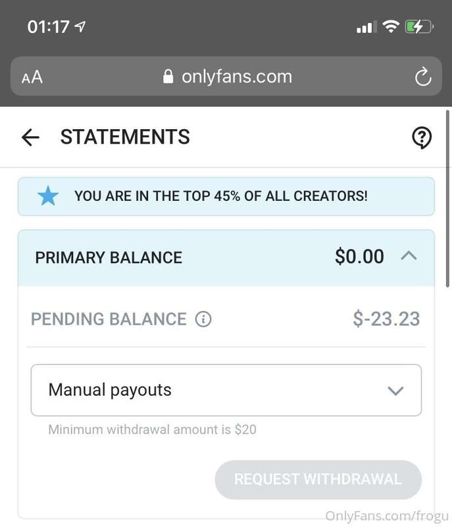Click the Primary Balance header label
Screen dimensions: 452x527
[x=109, y=257]
